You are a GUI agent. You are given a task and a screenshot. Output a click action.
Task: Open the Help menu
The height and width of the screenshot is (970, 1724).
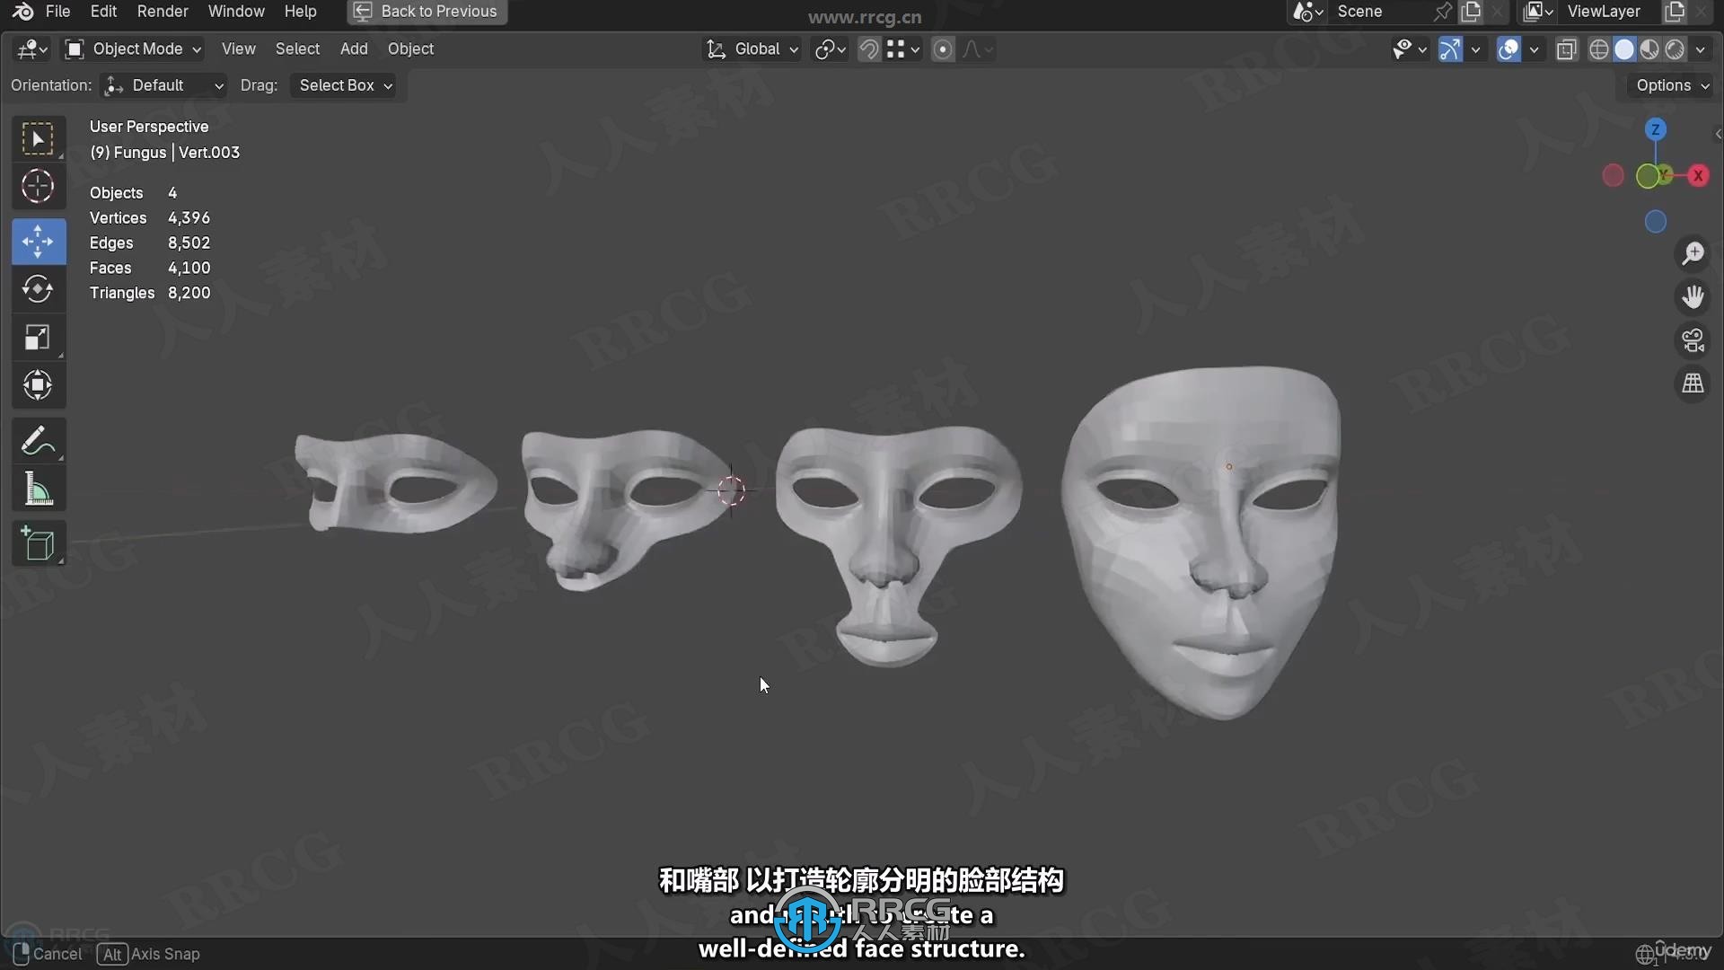(x=301, y=12)
